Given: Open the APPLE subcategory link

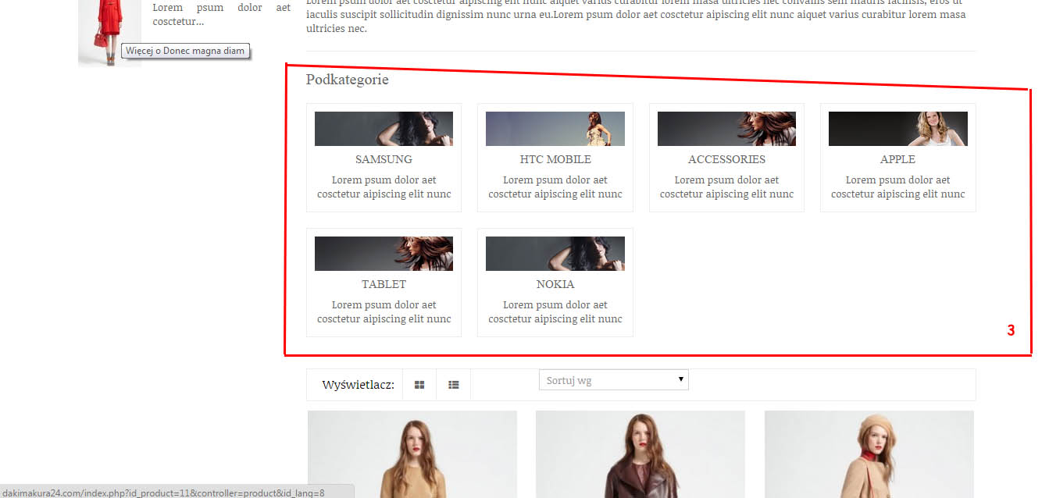Looking at the screenshot, I should click(x=897, y=159).
